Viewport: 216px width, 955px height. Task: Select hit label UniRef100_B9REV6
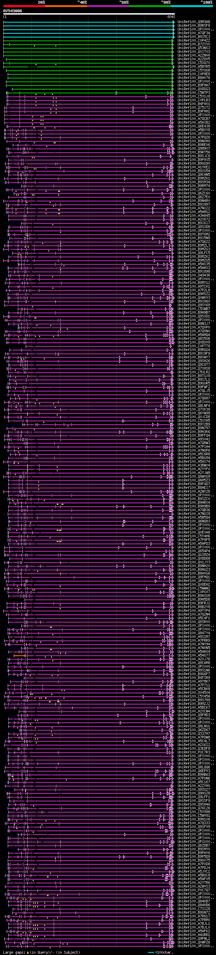point(194,145)
